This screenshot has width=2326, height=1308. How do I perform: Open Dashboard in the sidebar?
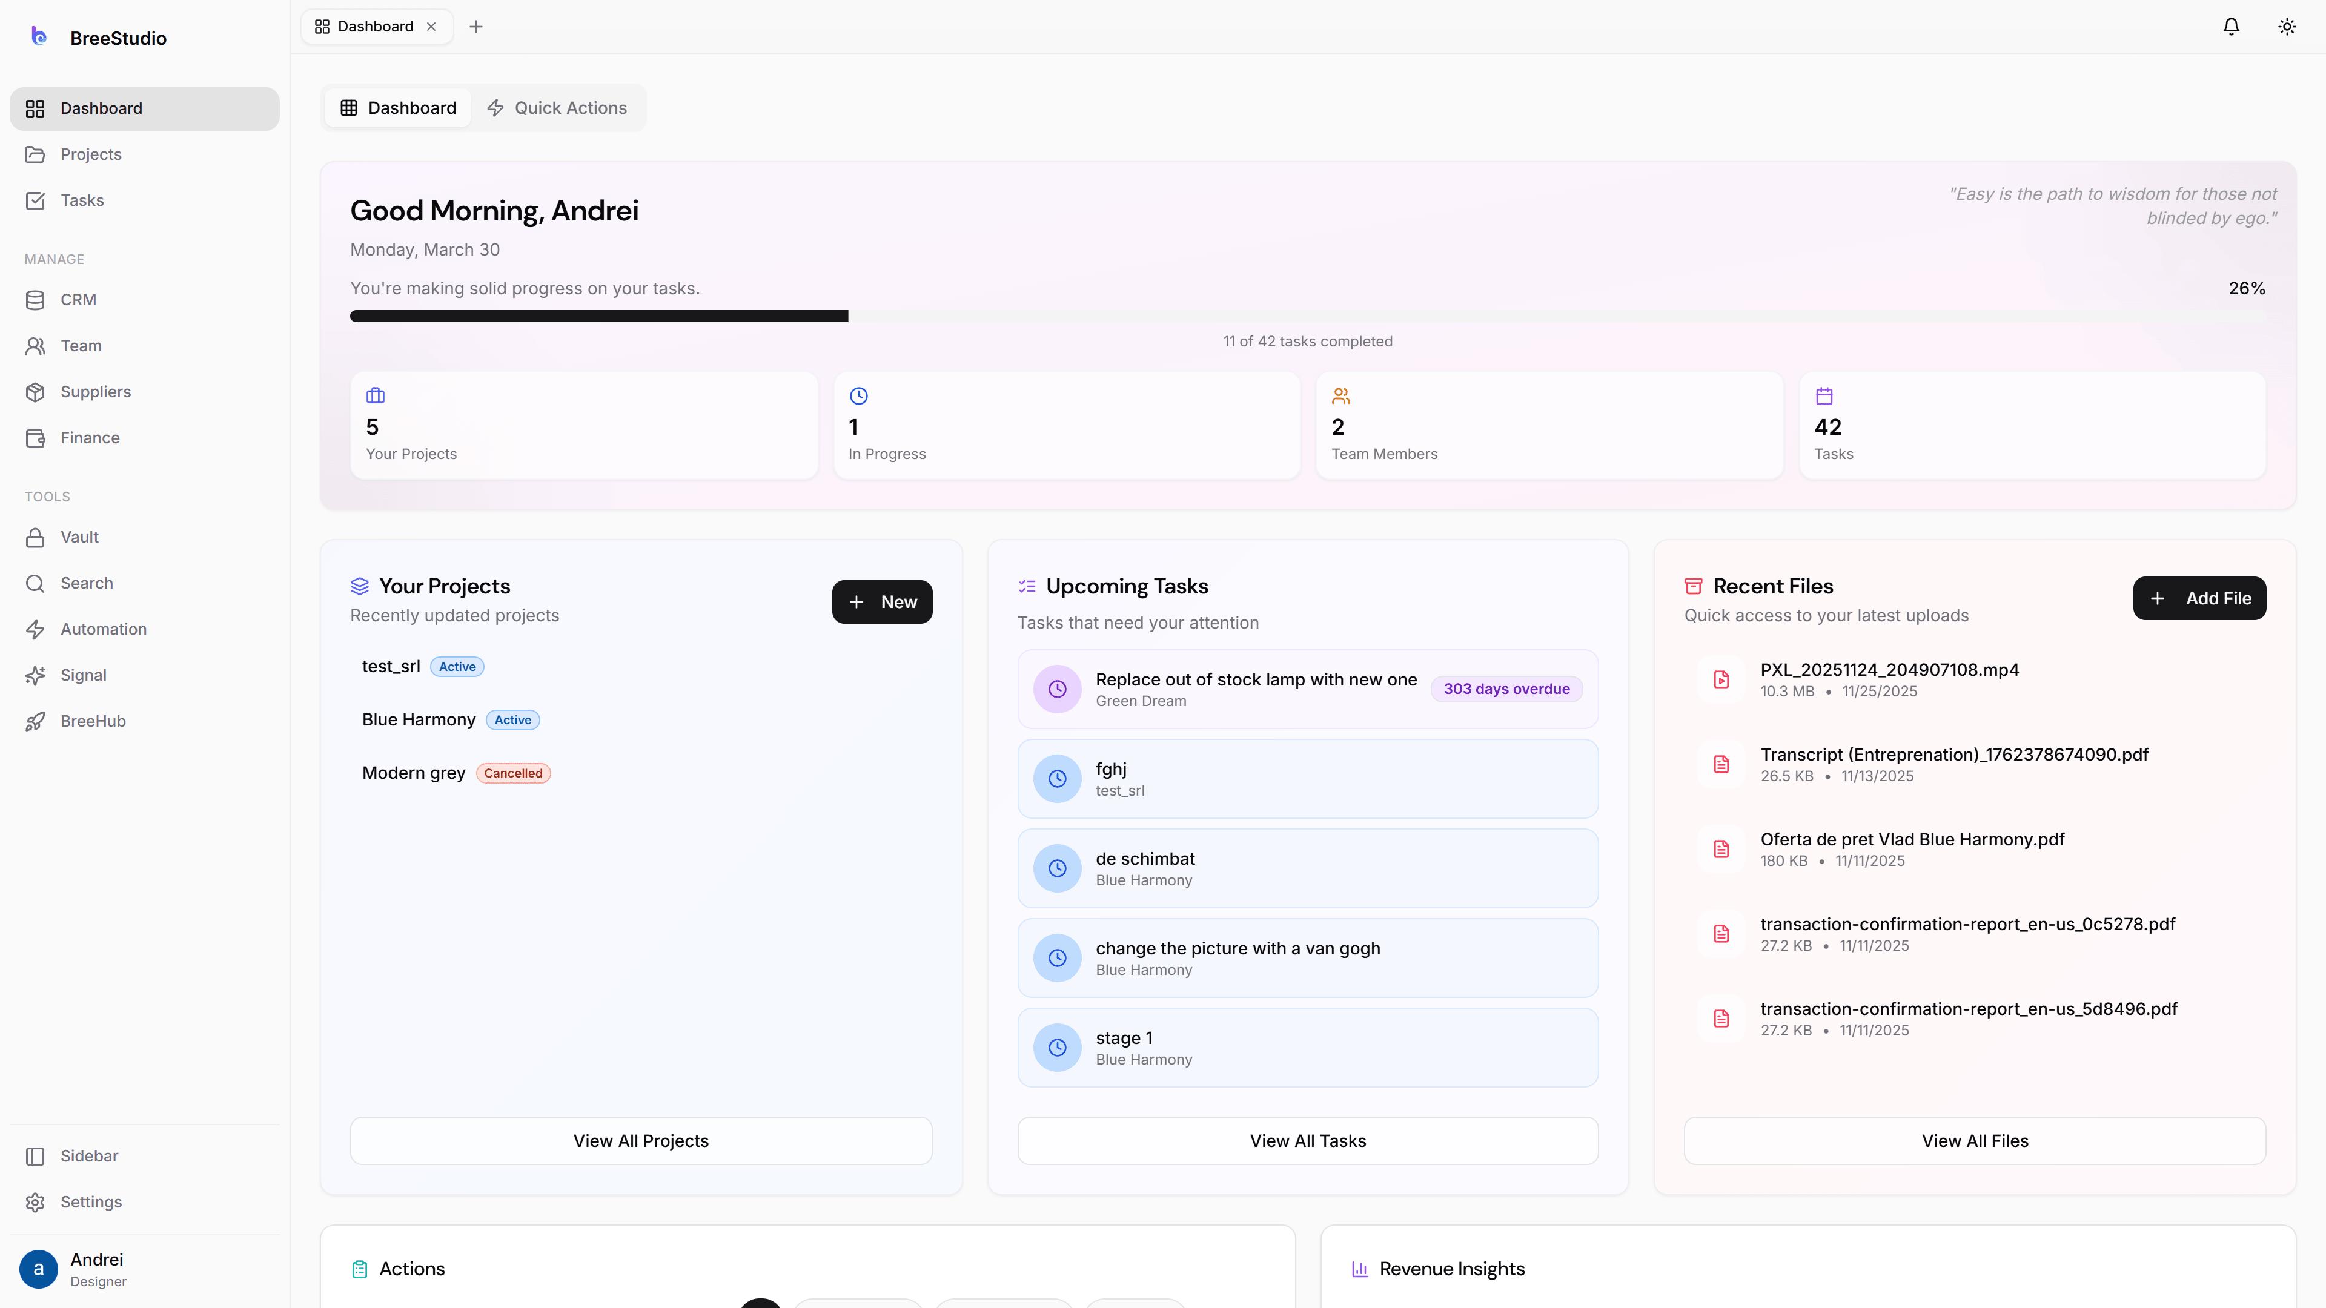(145, 108)
